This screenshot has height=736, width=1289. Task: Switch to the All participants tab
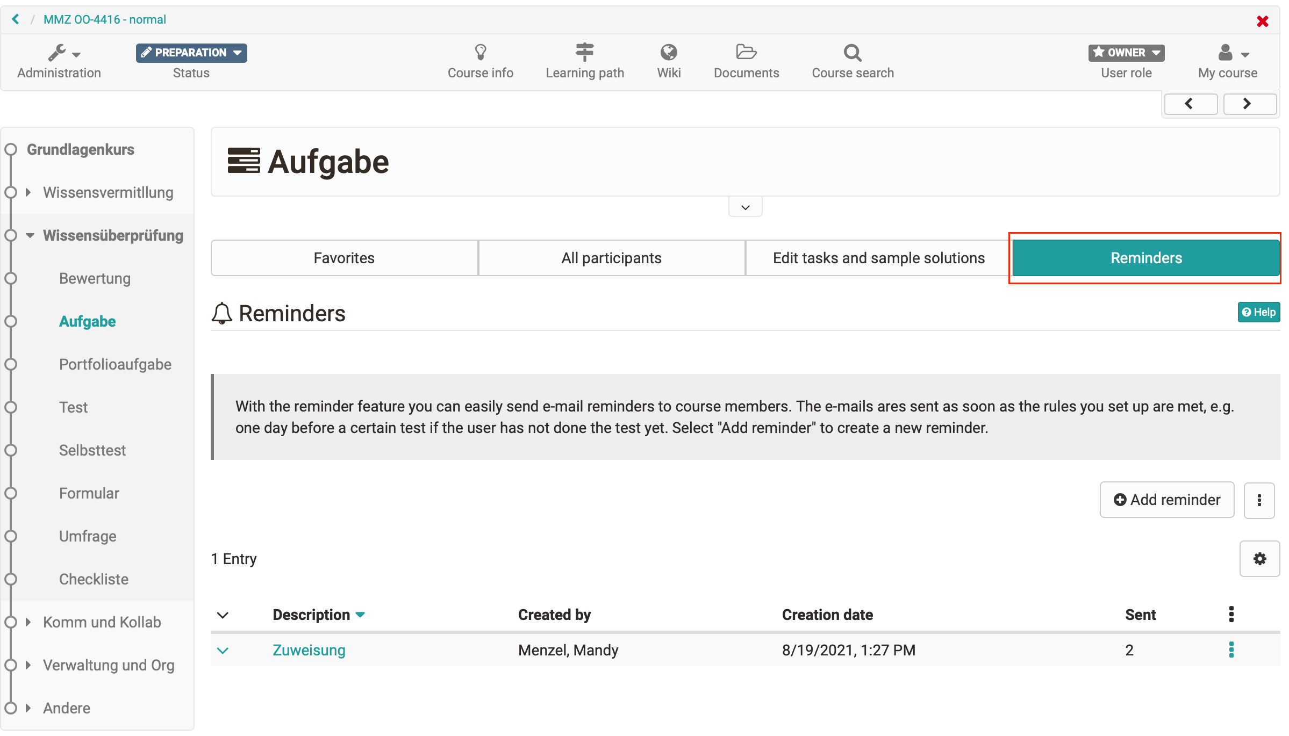click(611, 258)
